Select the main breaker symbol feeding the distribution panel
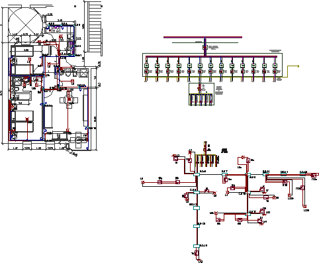The image size is (319, 263). point(205,47)
